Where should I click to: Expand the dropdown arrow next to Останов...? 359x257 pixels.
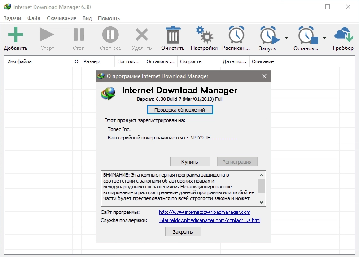(324, 38)
